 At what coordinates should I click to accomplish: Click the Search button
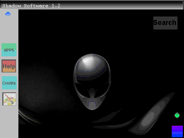click(x=165, y=23)
